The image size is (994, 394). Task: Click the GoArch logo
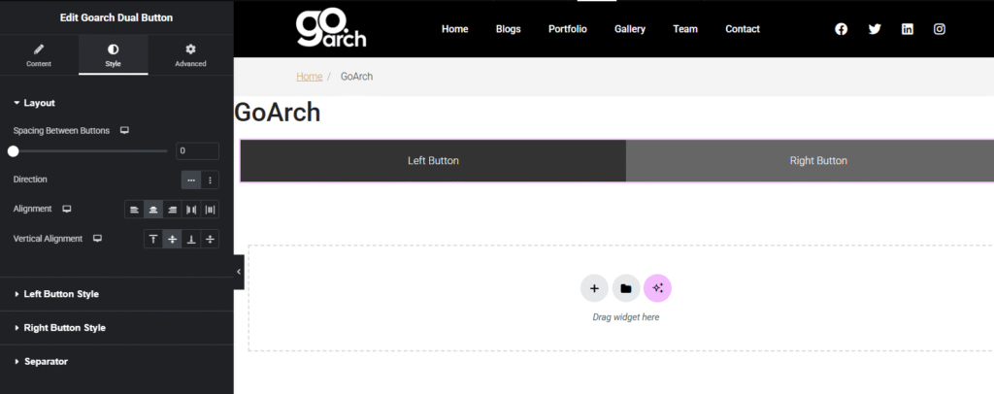[x=331, y=29]
